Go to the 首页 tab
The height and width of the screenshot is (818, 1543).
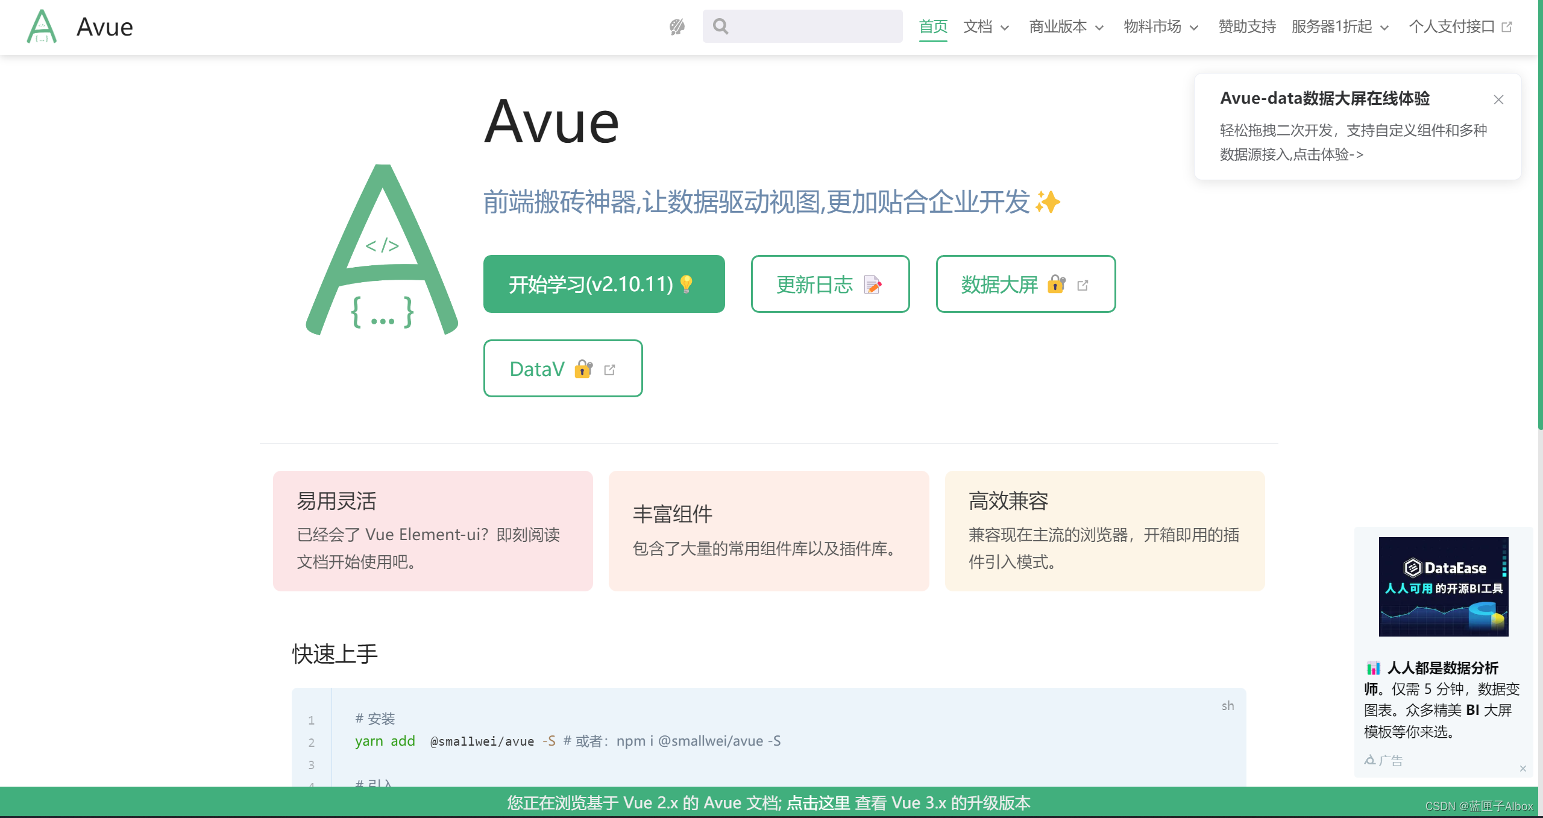(933, 27)
